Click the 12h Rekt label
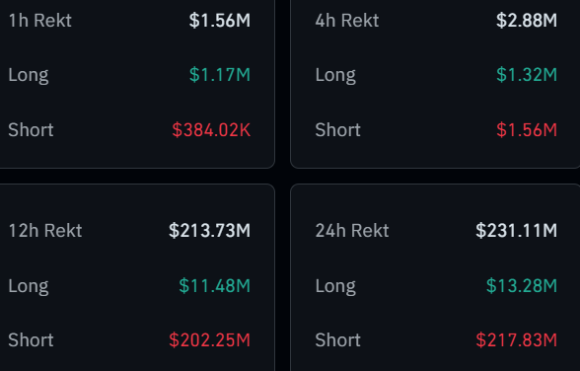 click(45, 231)
